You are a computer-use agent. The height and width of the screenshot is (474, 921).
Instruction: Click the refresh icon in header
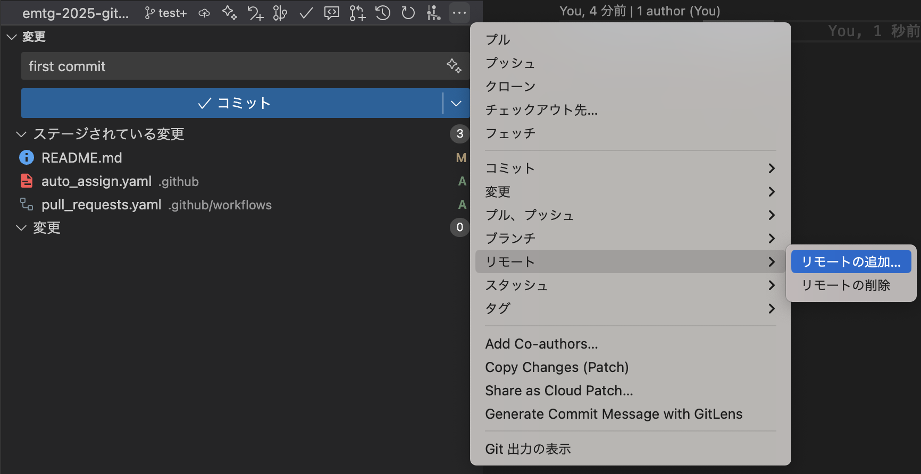[408, 13]
